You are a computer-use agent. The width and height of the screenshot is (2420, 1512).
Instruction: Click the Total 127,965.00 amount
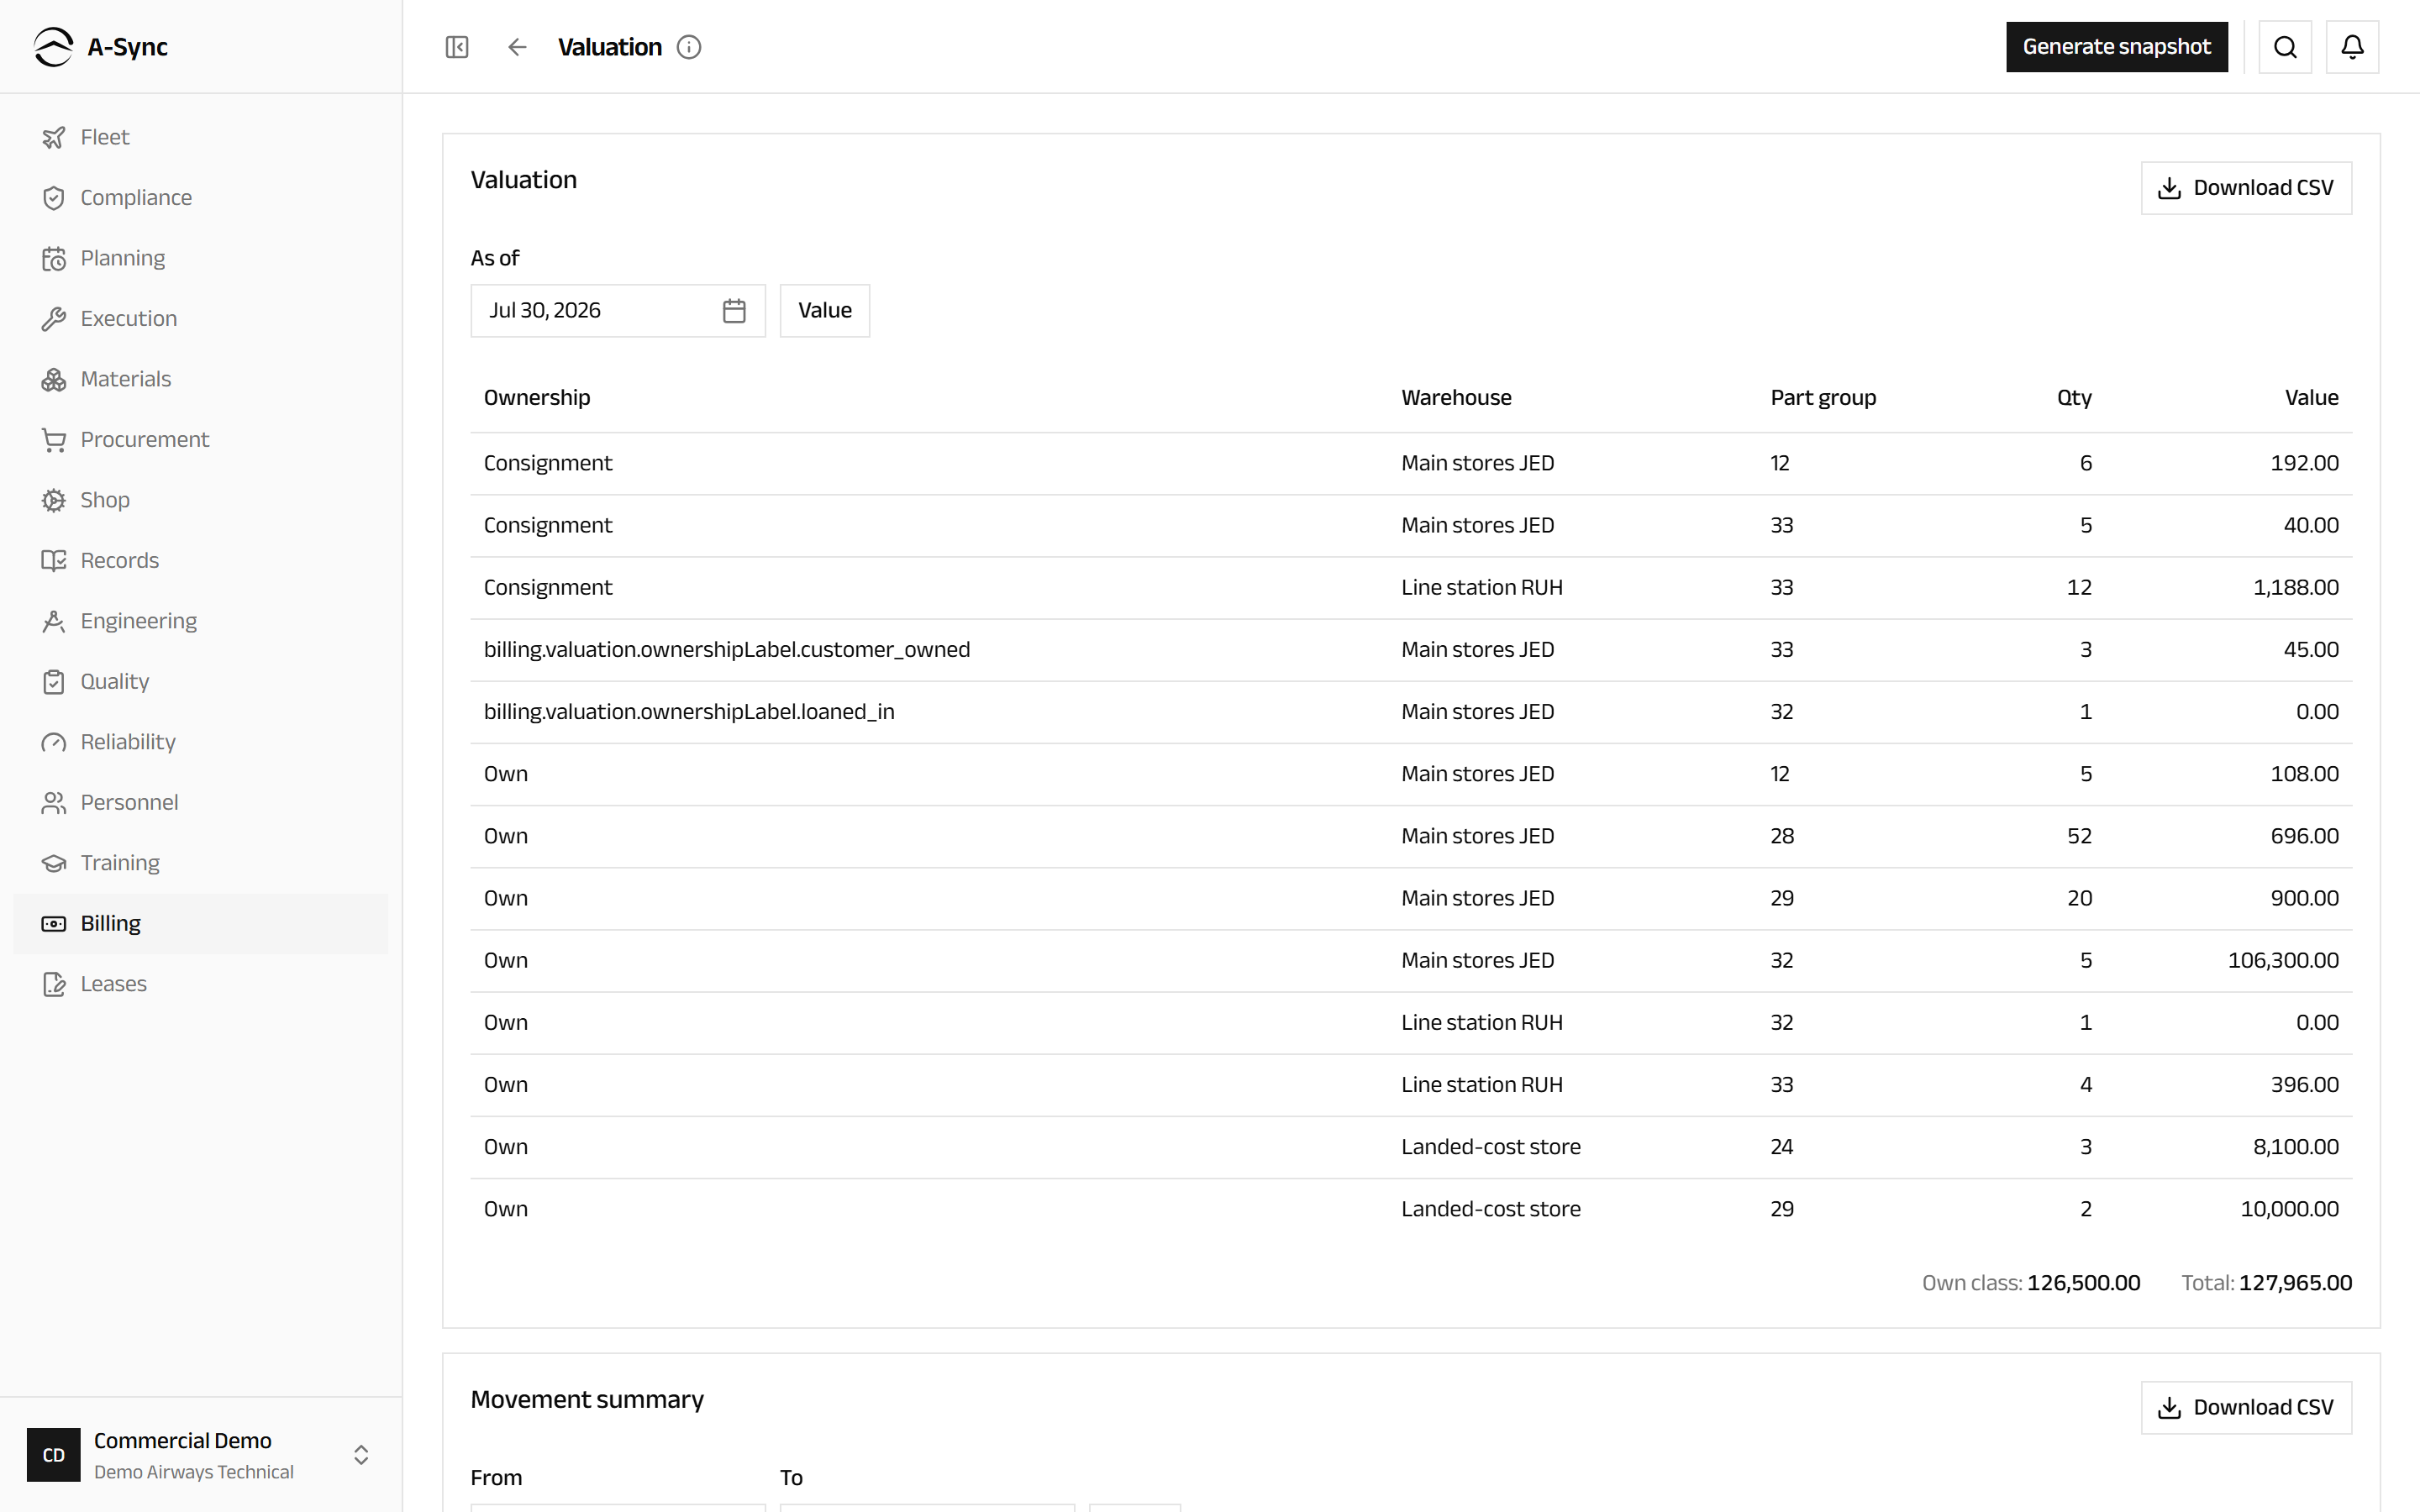pyautogui.click(x=2295, y=1283)
